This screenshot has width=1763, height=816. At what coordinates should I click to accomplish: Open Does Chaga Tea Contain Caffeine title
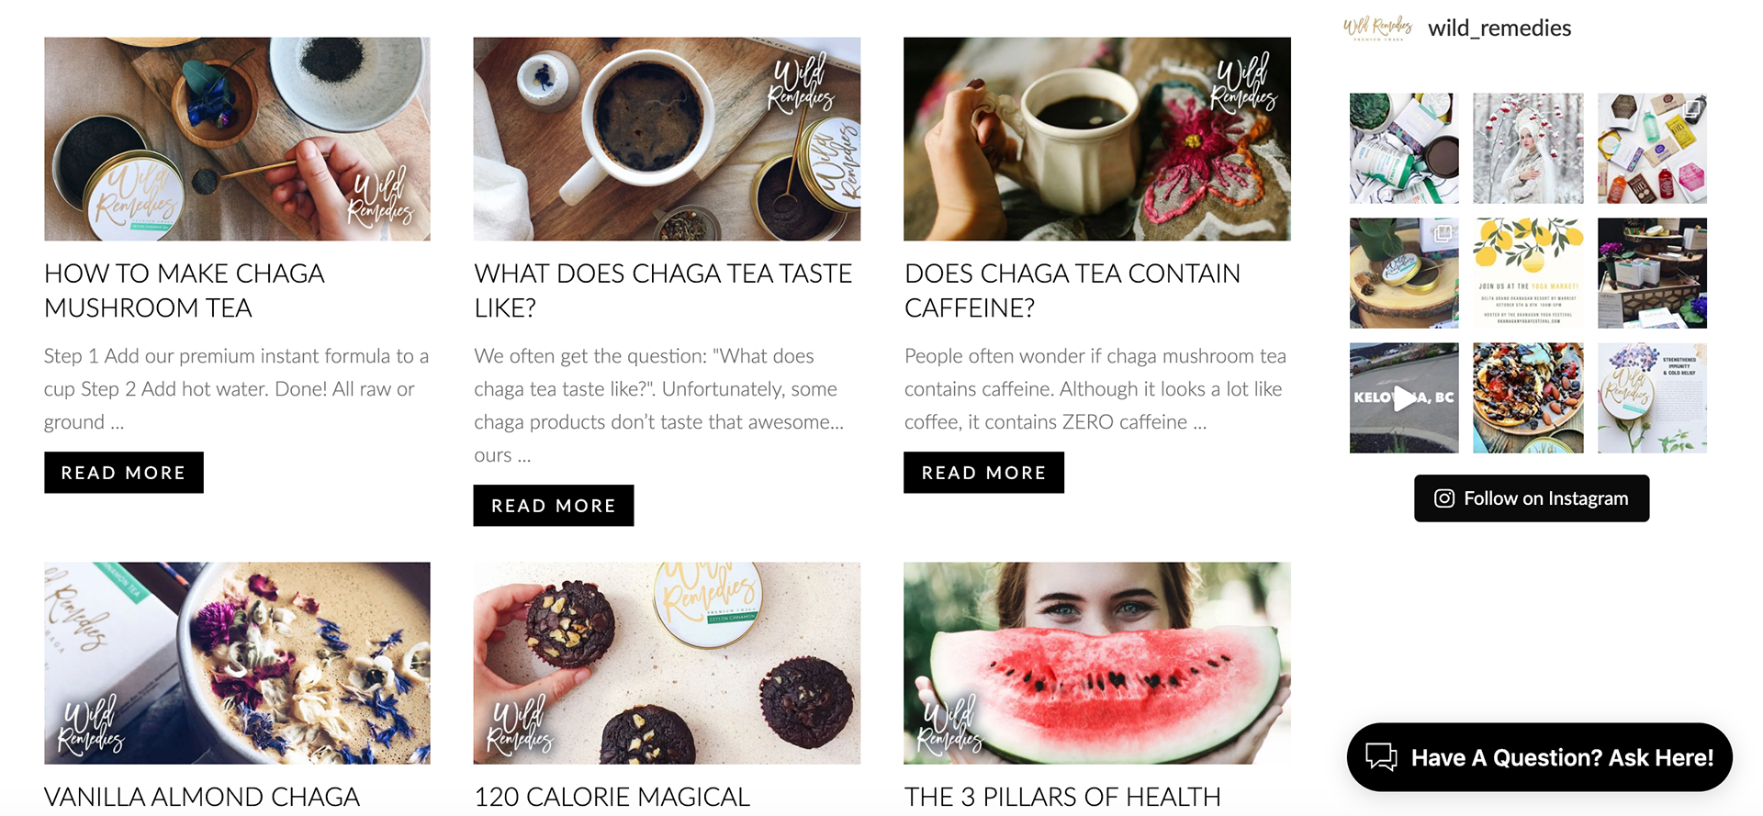coord(1072,290)
